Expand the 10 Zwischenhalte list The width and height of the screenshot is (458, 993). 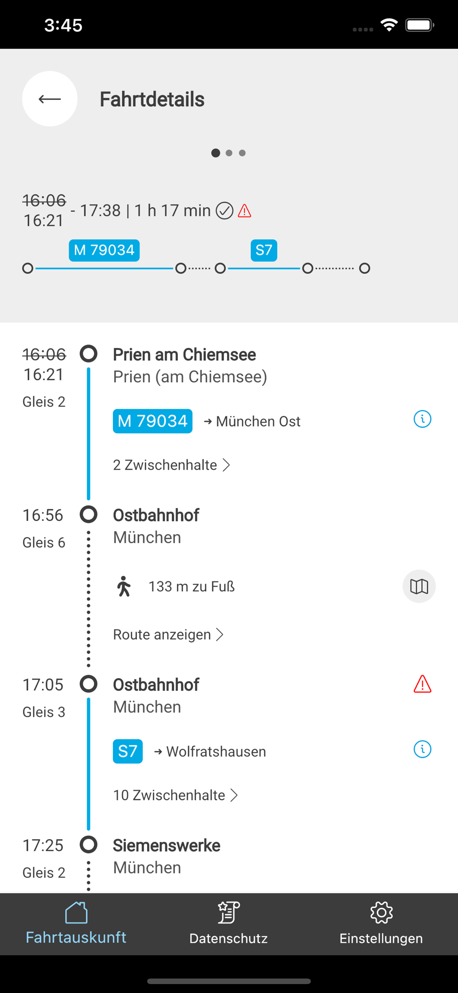click(175, 795)
